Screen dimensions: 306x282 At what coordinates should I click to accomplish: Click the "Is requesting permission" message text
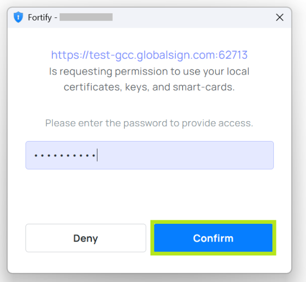coord(149,72)
